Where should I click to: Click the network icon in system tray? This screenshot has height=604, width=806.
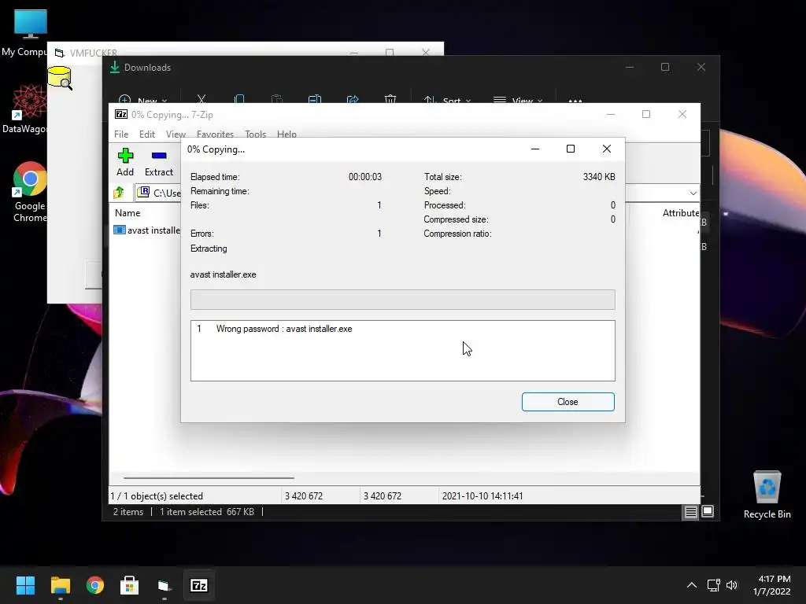tap(713, 585)
